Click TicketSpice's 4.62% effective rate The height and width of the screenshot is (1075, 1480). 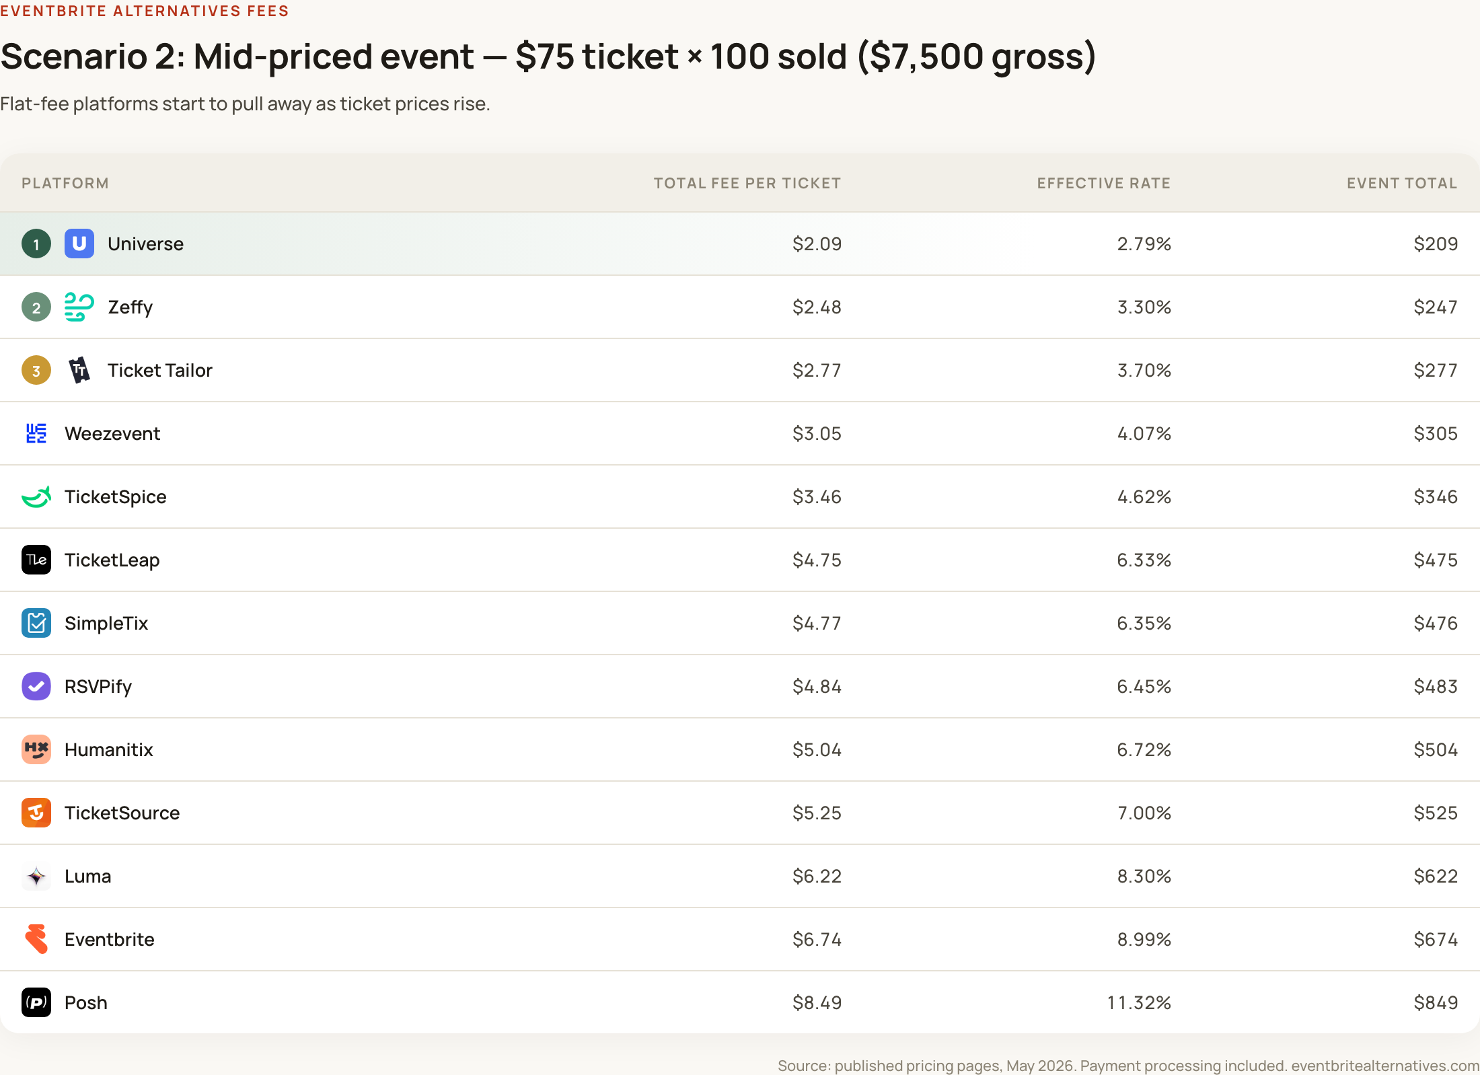pyautogui.click(x=1144, y=496)
